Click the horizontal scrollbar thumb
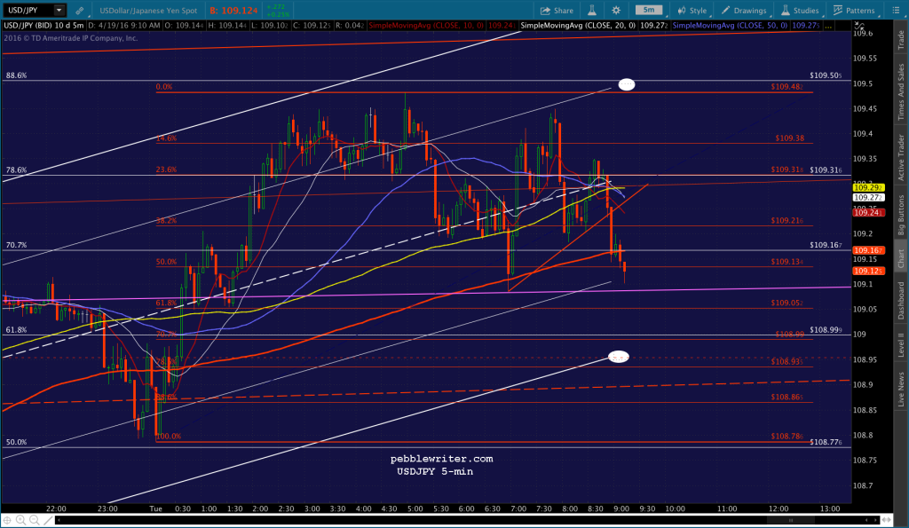Image resolution: width=909 pixels, height=528 pixels. coord(790,521)
